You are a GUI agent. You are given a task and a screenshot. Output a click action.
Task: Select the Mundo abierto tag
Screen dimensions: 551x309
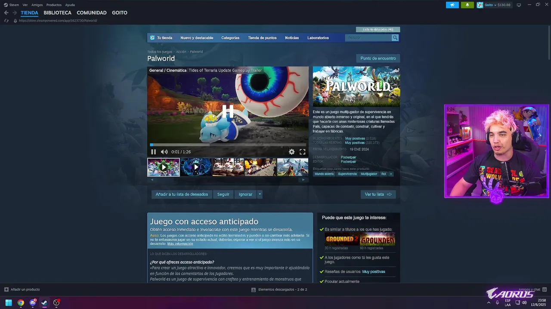[x=324, y=174]
